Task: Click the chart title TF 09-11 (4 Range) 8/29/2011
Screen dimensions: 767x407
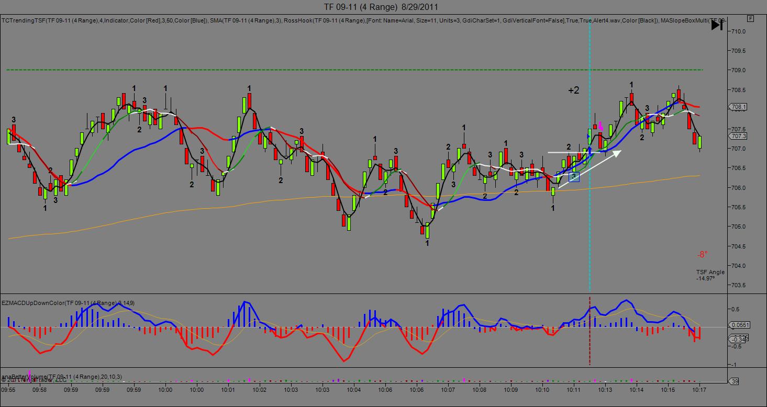Action: [381, 7]
